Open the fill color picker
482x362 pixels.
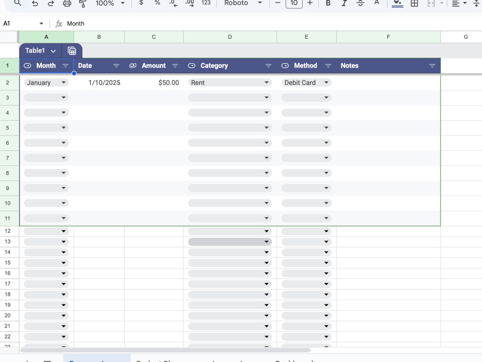(398, 3)
